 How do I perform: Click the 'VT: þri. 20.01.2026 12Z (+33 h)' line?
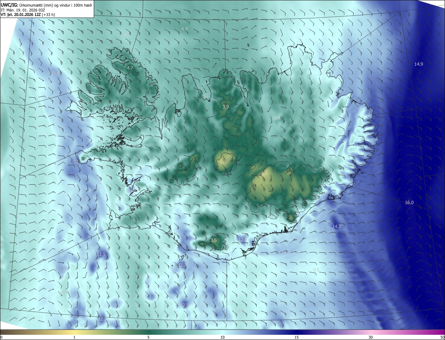(x=28, y=15)
